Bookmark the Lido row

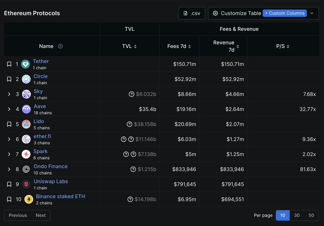9,124
